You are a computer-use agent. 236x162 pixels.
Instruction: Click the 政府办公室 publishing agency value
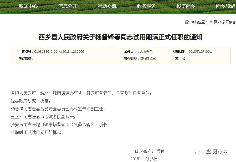point(148,58)
